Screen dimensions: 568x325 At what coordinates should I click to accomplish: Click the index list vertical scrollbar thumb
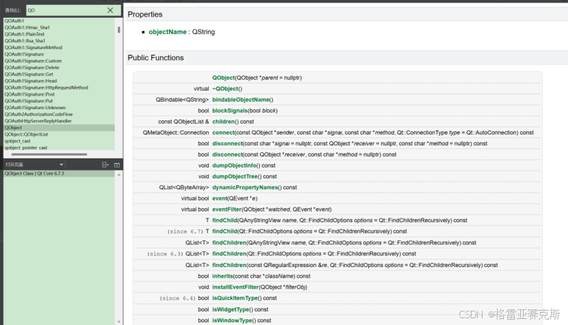pyautogui.click(x=119, y=29)
